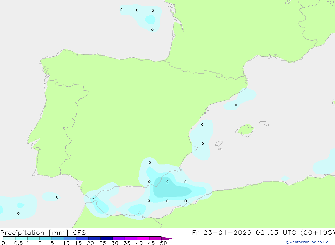Click the 30–35 mm purple legend box
335x245 pixels.
coord(119,238)
